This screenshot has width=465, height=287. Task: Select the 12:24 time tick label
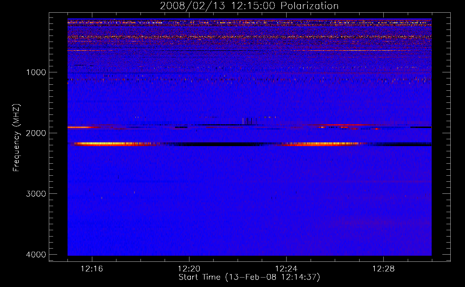pyautogui.click(x=286, y=269)
